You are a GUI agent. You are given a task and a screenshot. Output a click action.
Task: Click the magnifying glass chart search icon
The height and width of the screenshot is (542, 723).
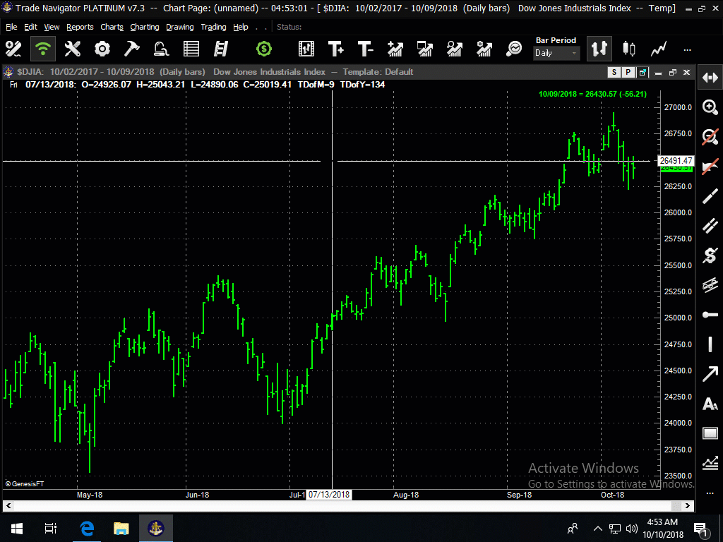514,49
